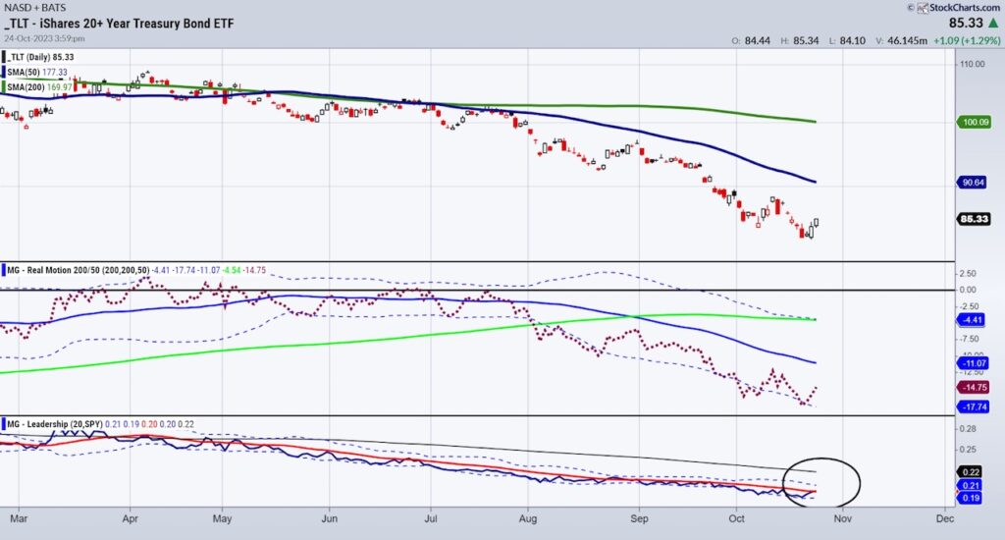Click the green '100.09' price axis tag
This screenshot has height=540, width=1005.
[975, 122]
